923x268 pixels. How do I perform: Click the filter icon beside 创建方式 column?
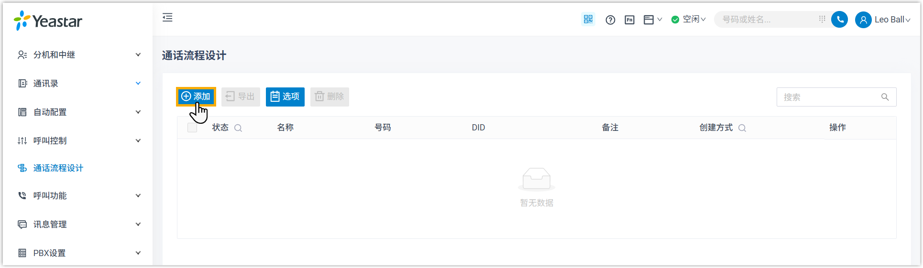click(x=742, y=128)
